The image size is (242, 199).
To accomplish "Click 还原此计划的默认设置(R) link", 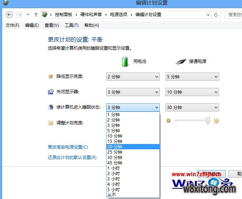I will pos(72,158).
